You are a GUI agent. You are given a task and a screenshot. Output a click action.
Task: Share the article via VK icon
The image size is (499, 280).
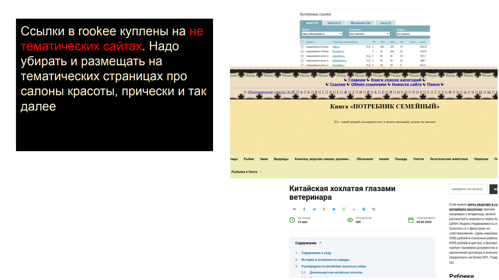click(294, 209)
